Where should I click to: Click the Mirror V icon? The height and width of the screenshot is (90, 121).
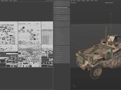click(54, 30)
